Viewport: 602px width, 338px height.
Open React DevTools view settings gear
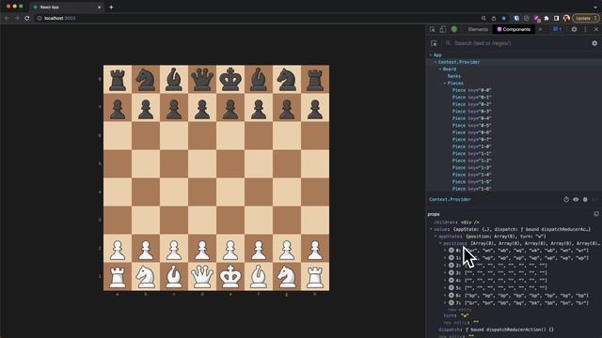594,43
